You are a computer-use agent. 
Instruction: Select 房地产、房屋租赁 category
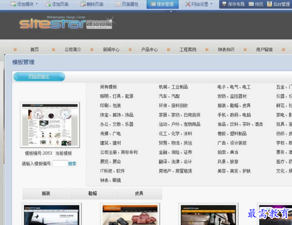coord(175,171)
